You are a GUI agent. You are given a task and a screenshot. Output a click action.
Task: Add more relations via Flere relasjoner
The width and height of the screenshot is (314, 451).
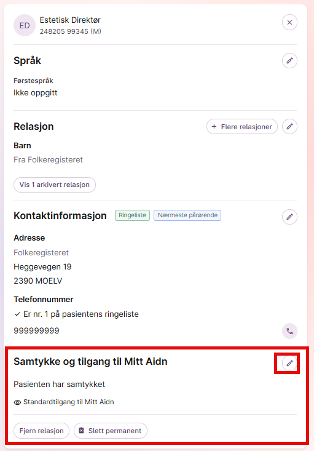tap(242, 127)
